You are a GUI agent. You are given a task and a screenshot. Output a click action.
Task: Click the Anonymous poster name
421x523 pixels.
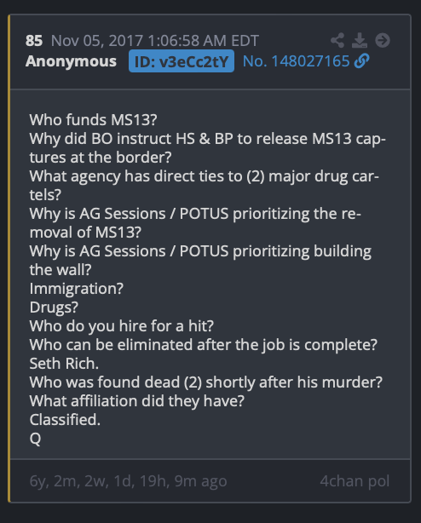pos(71,61)
